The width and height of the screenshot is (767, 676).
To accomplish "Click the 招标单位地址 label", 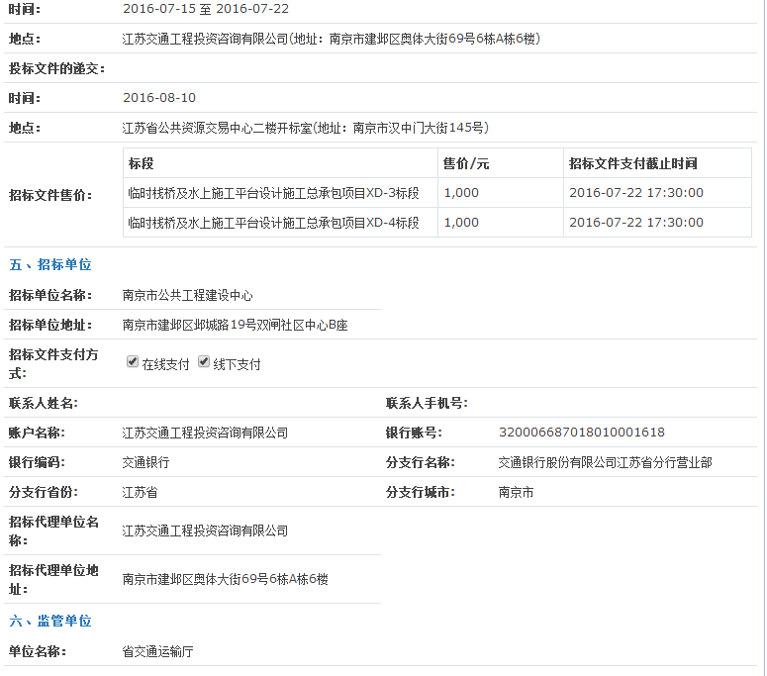I will pos(50,325).
